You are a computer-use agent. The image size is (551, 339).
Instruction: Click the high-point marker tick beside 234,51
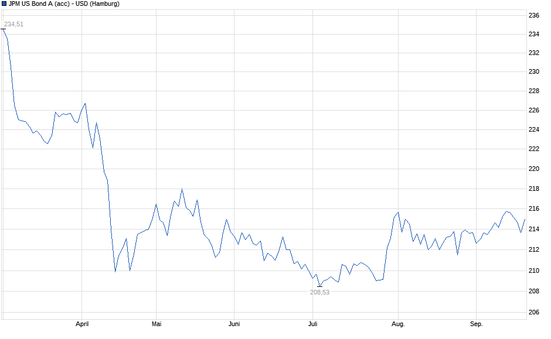point(3,29)
